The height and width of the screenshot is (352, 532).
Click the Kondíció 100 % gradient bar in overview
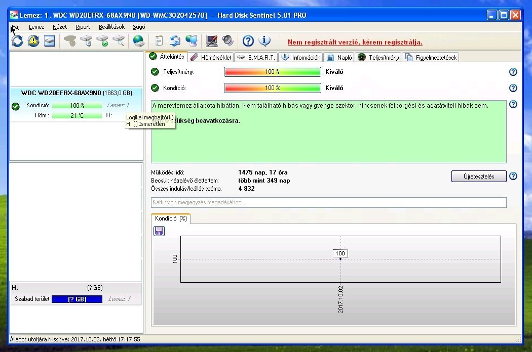[273, 88]
